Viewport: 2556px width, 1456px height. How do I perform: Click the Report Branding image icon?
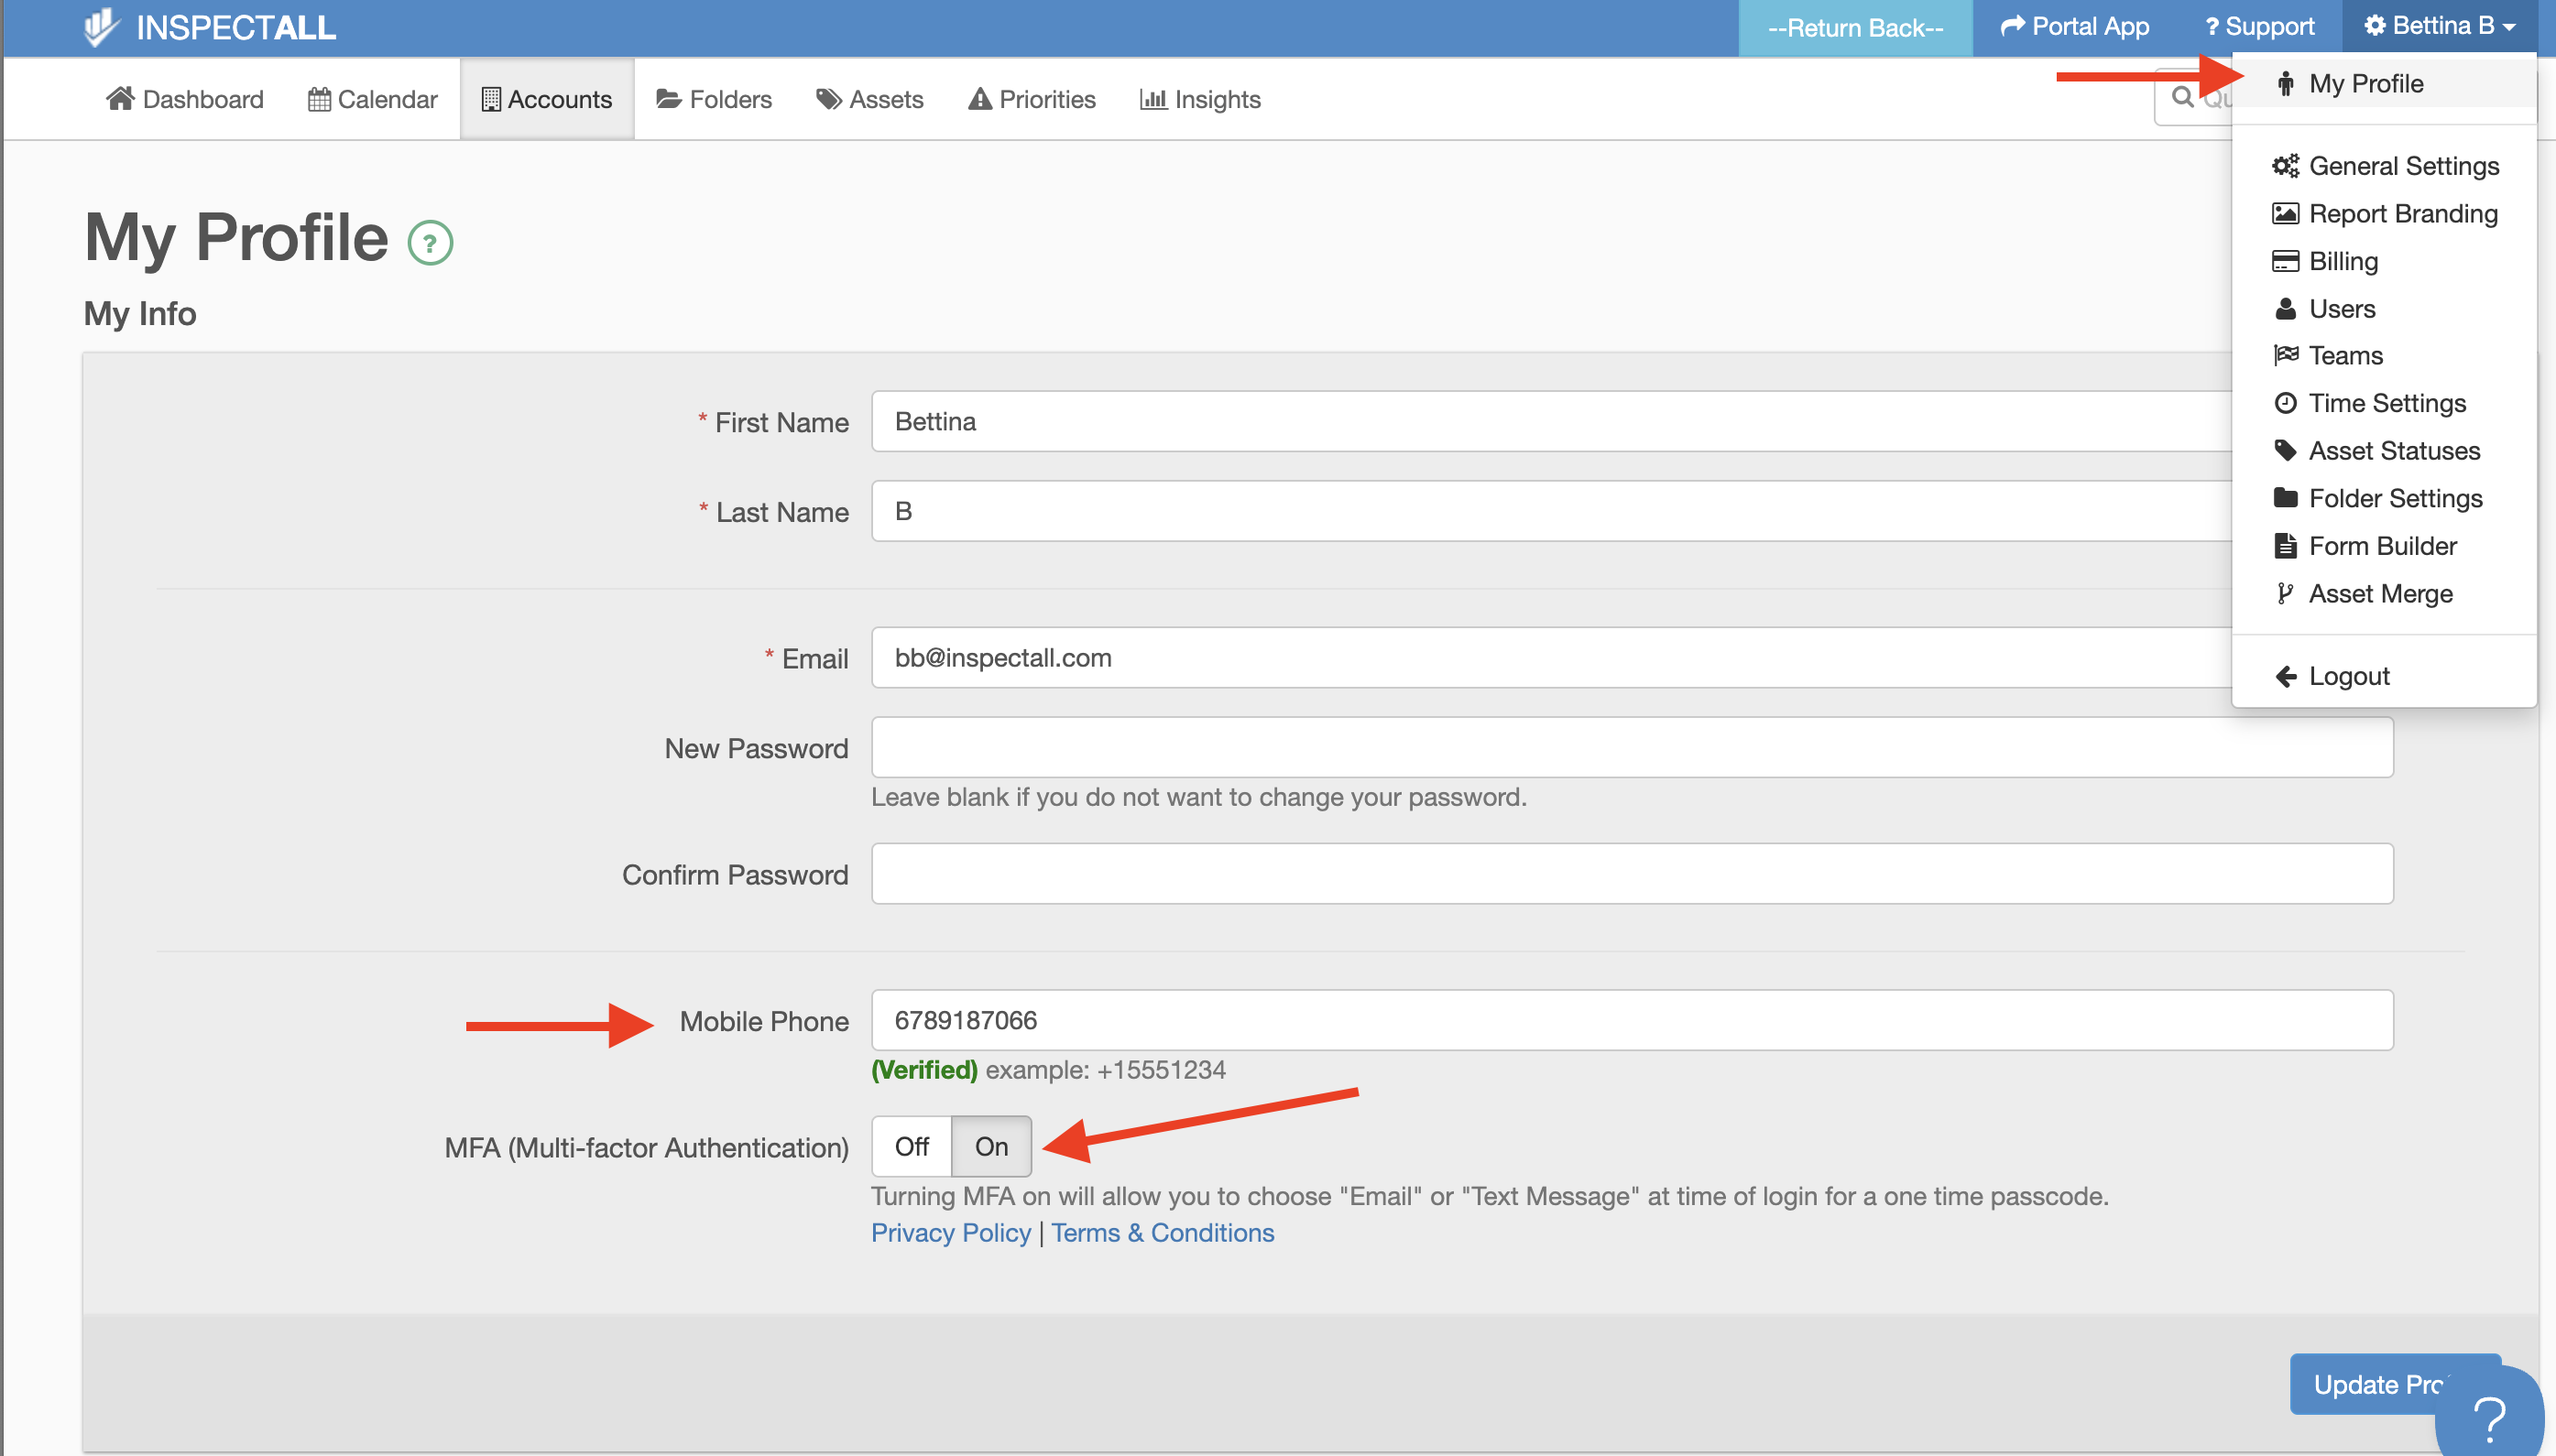2285,214
